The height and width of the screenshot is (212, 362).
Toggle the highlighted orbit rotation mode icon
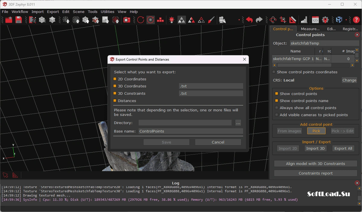[x=151, y=20]
